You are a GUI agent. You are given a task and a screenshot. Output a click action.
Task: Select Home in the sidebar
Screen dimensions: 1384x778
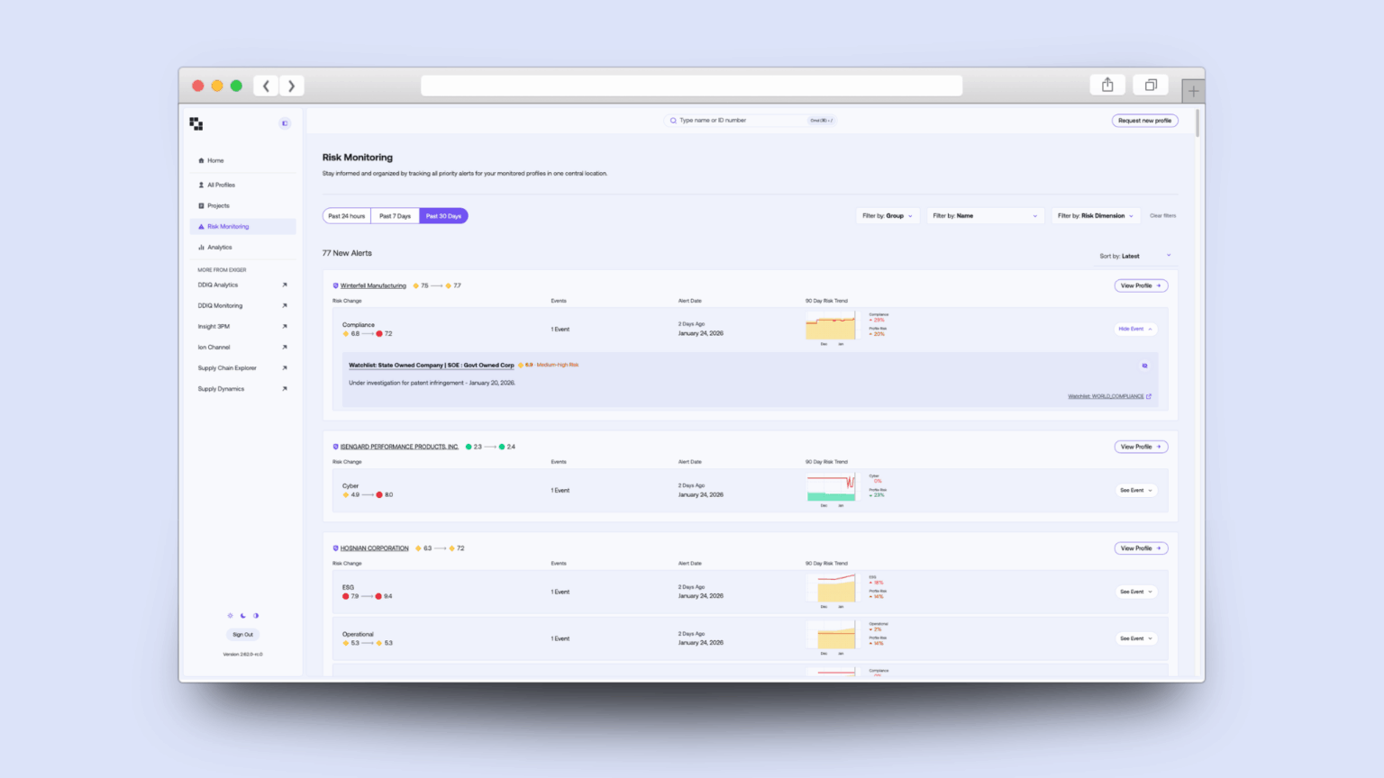214,160
